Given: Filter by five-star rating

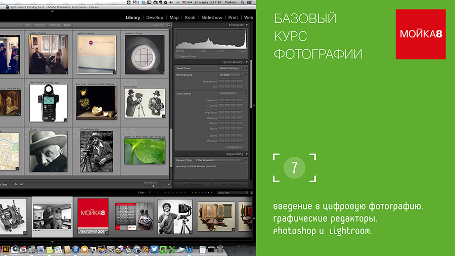Looking at the screenshot, I should pyautogui.click(x=185, y=193).
